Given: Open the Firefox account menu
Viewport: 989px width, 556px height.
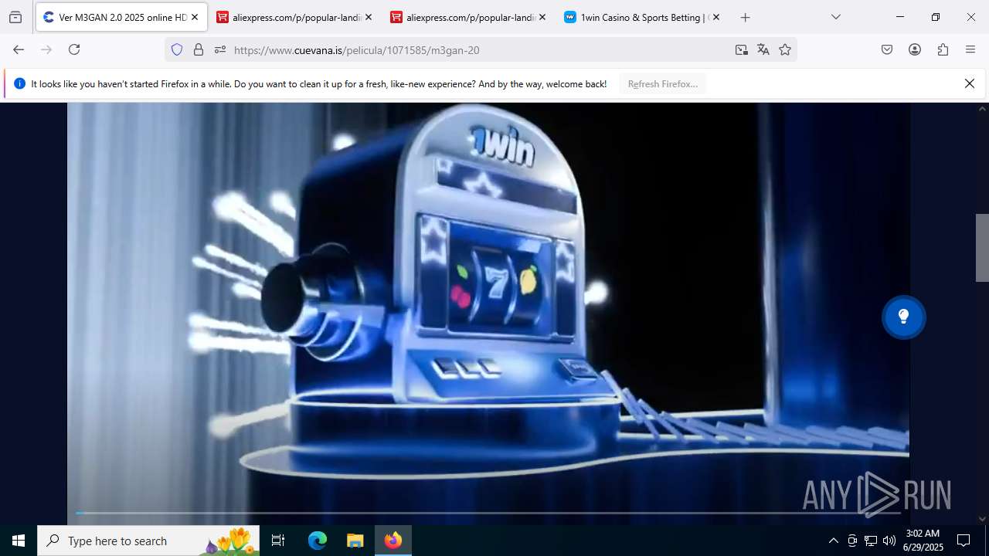Looking at the screenshot, I should click(x=915, y=49).
